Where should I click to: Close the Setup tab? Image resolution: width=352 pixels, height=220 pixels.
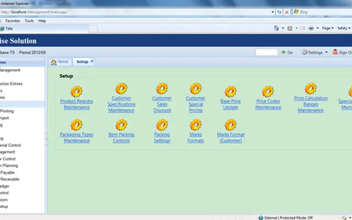pos(92,61)
